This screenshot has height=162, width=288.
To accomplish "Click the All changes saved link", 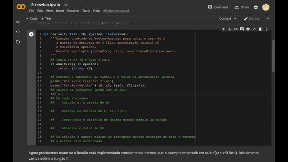I will click(x=116, y=11).
